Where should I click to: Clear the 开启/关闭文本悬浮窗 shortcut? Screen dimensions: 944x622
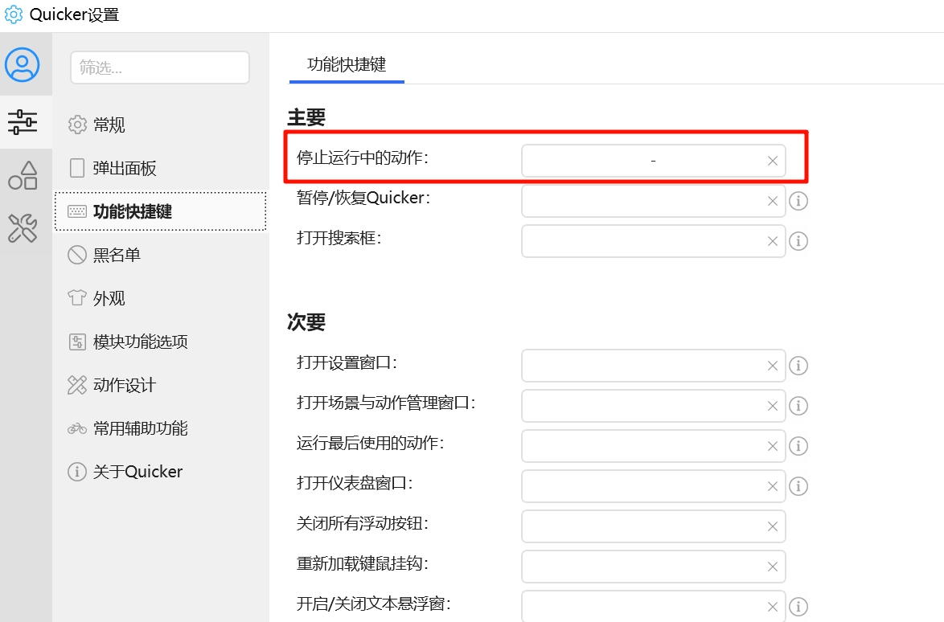click(773, 607)
